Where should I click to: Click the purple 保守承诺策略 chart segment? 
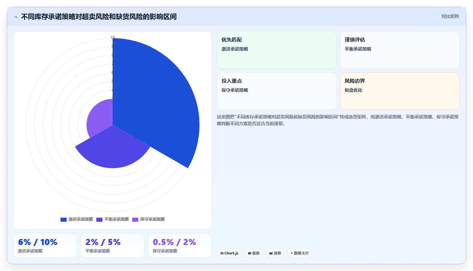coord(100,118)
